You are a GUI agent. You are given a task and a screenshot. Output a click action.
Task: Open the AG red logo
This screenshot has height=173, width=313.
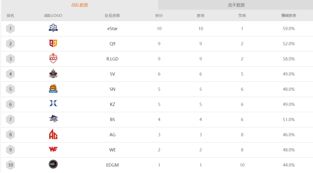(x=53, y=134)
